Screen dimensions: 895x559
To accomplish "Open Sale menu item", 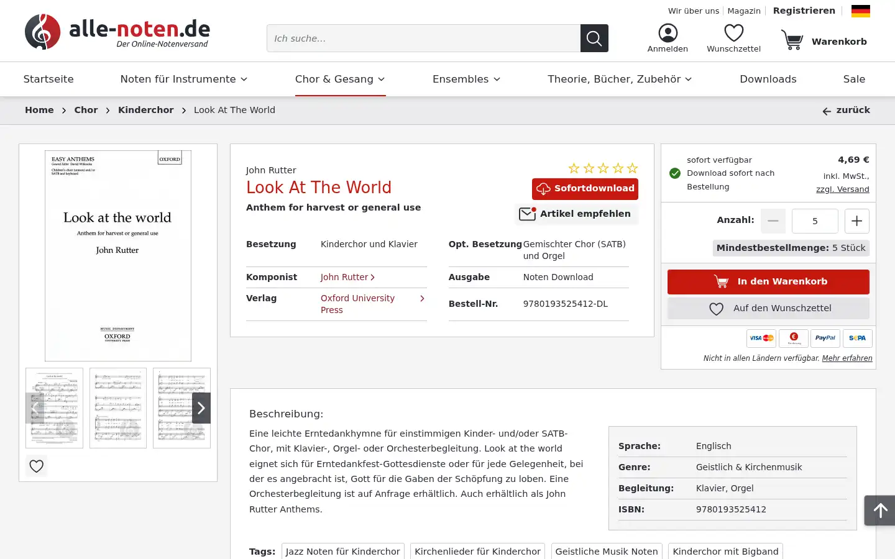I will [854, 79].
